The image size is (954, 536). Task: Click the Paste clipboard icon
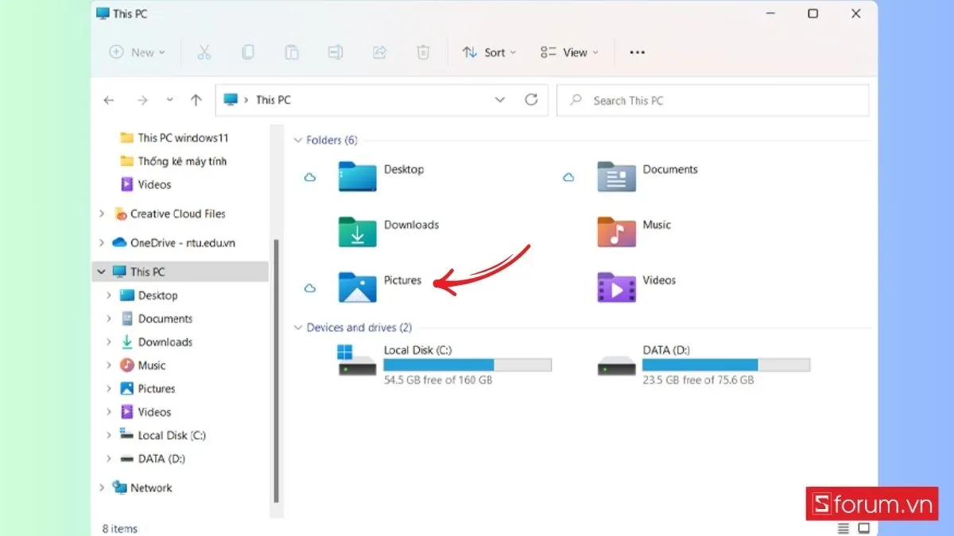[292, 52]
